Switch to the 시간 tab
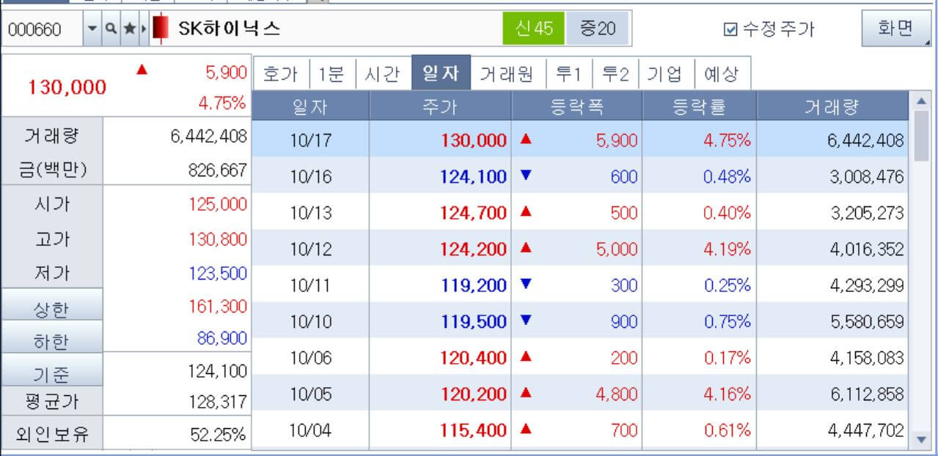This screenshot has height=456, width=938. (x=383, y=74)
